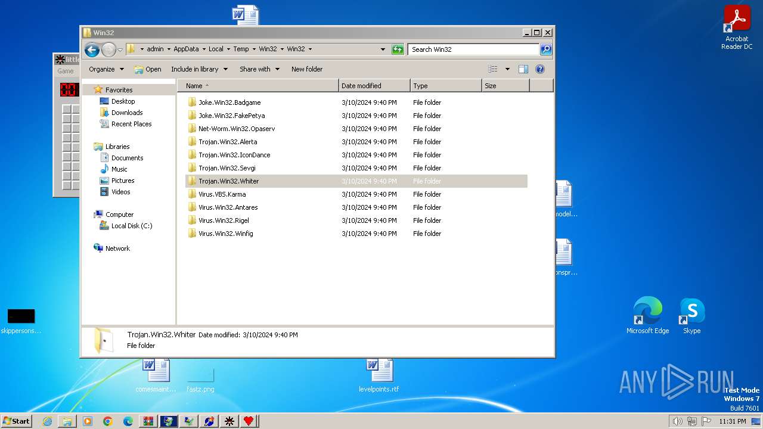Open Acrobat Reader DC desktop shortcut

click(x=737, y=27)
